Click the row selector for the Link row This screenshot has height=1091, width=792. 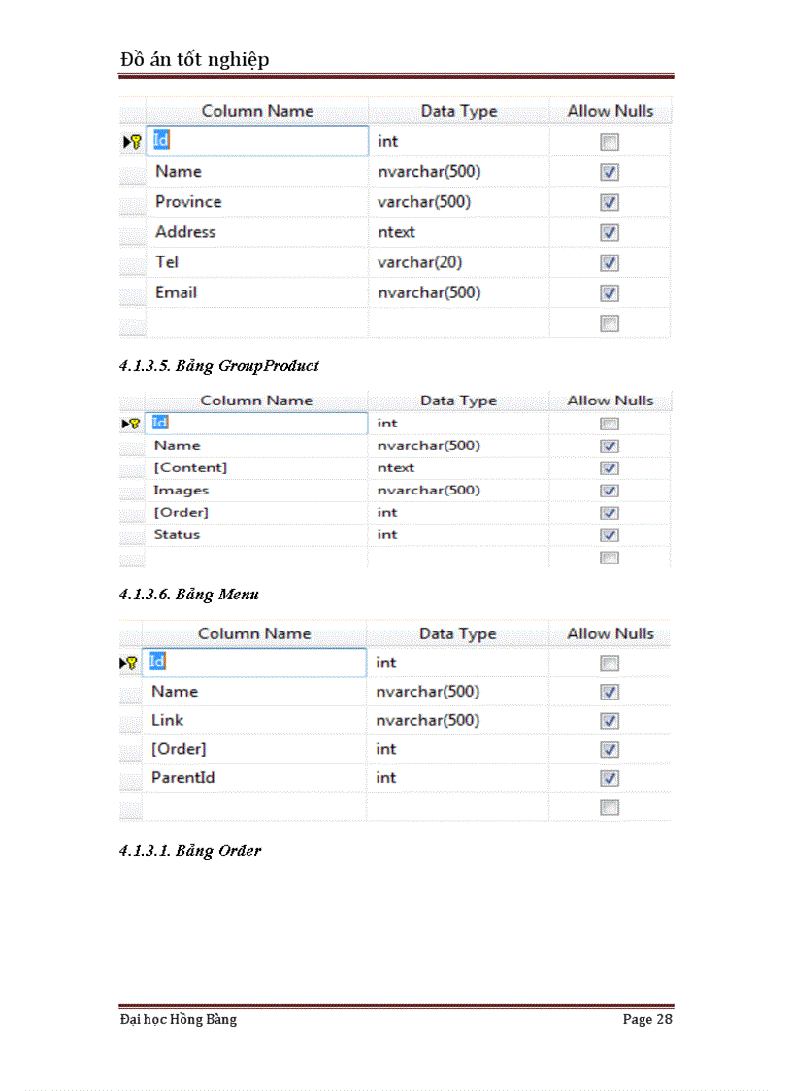pyautogui.click(x=133, y=720)
